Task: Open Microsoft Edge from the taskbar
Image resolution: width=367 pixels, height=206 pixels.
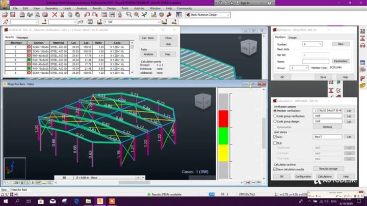Action: [76, 201]
